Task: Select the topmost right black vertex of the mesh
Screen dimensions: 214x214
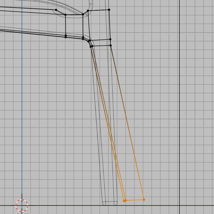Action: click(x=109, y=10)
